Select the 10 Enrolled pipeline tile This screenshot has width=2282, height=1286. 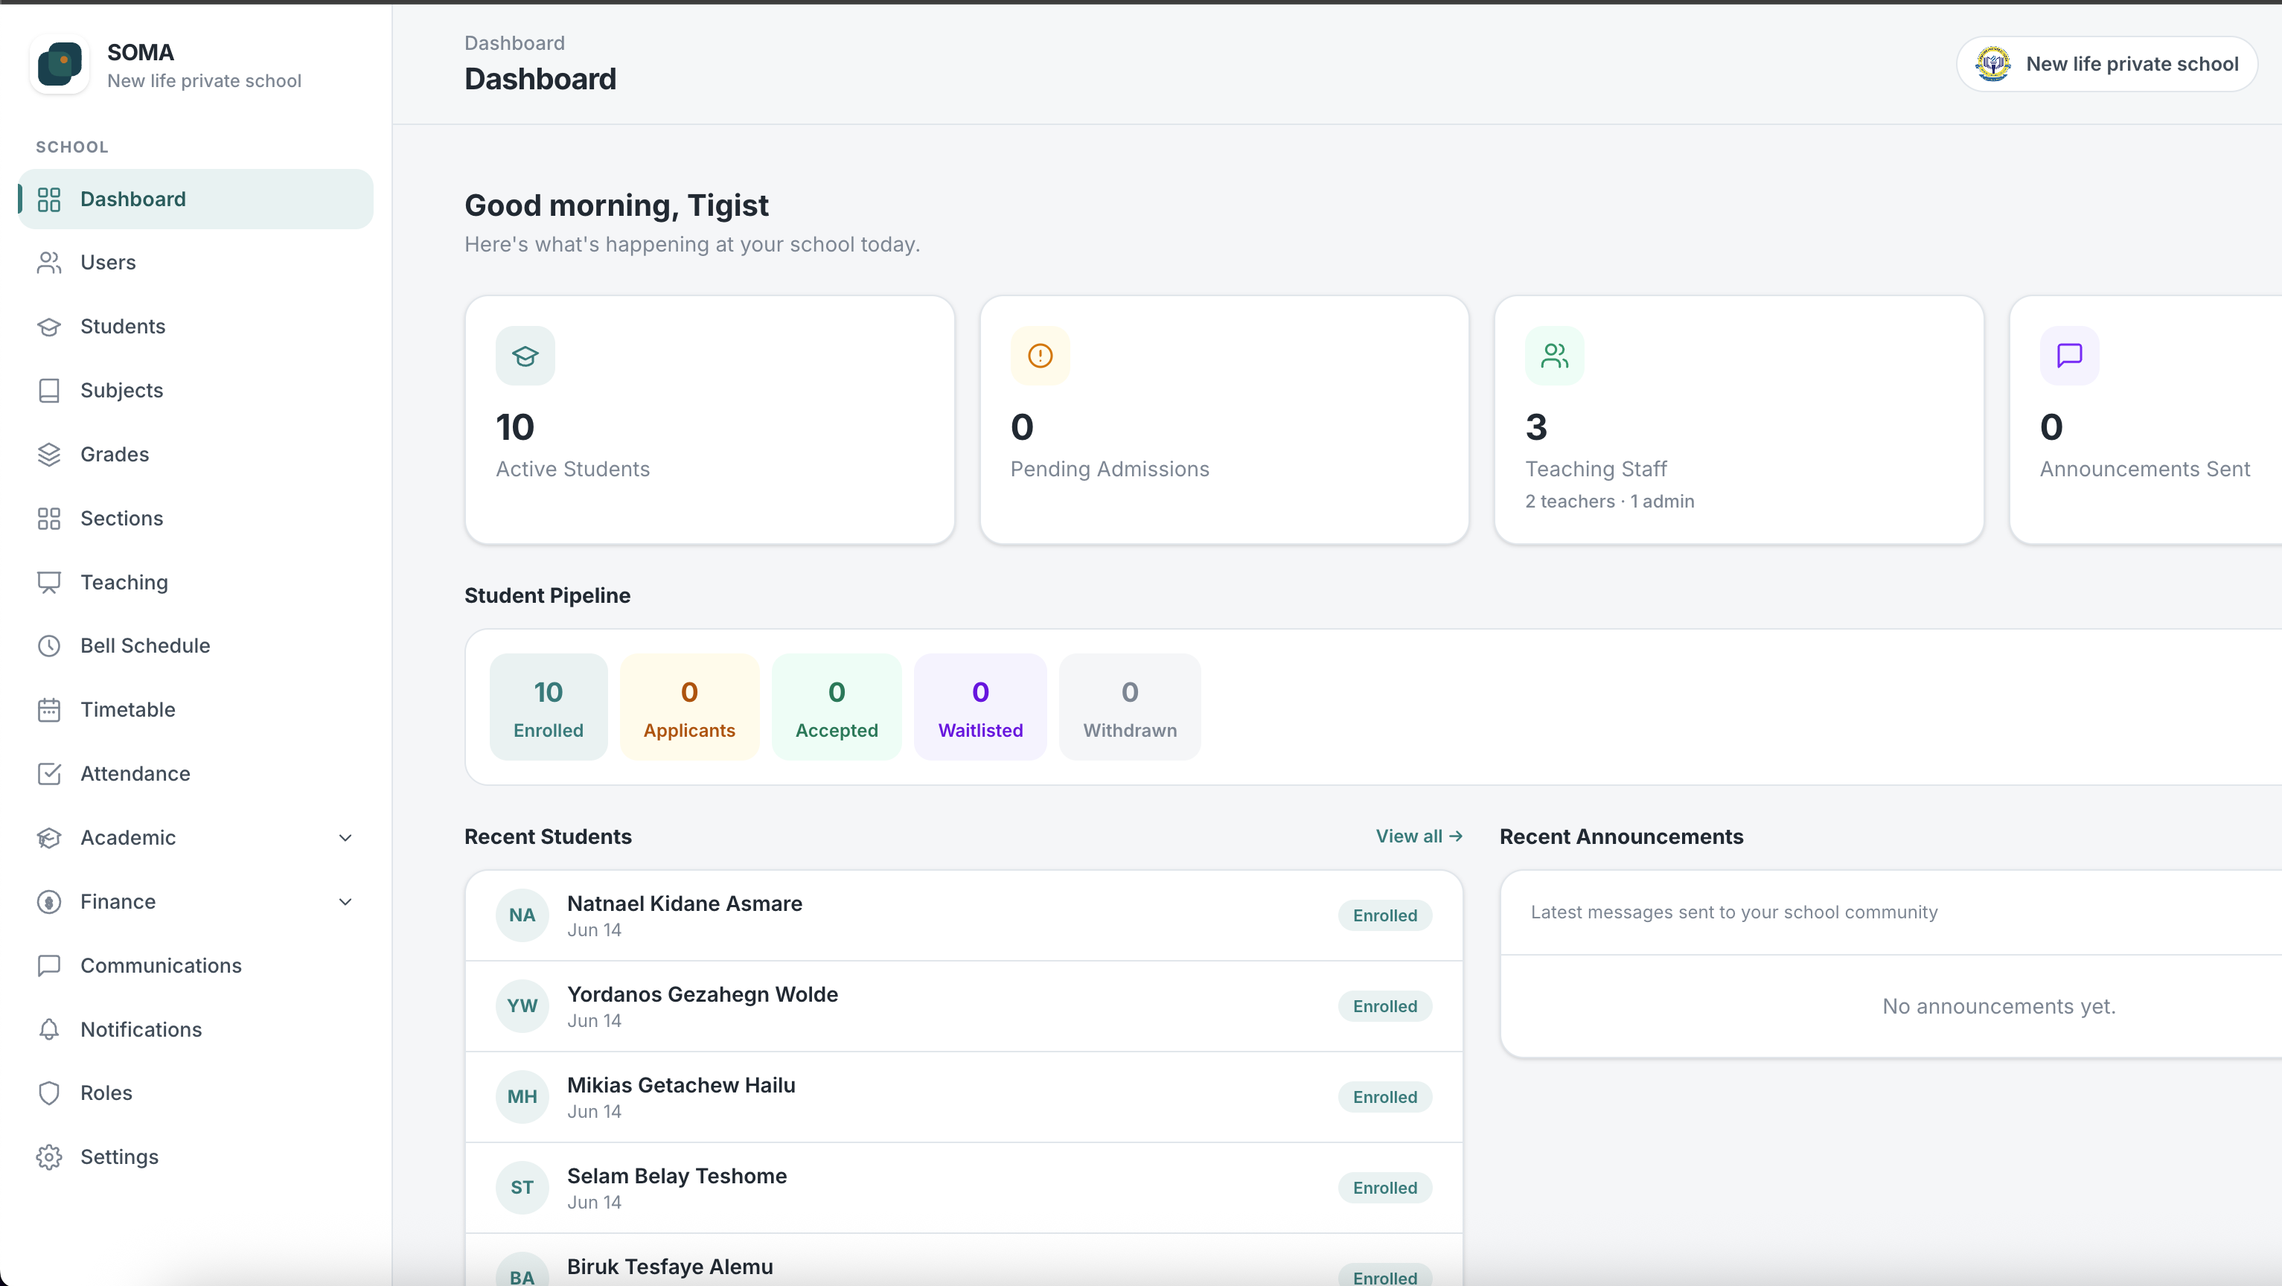click(549, 707)
